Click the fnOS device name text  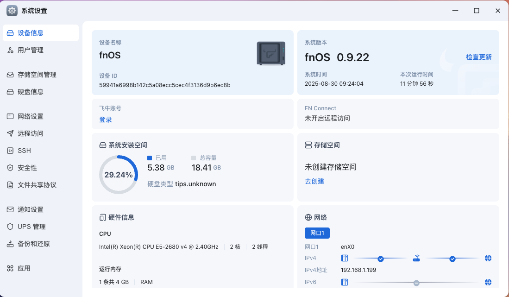110,55
